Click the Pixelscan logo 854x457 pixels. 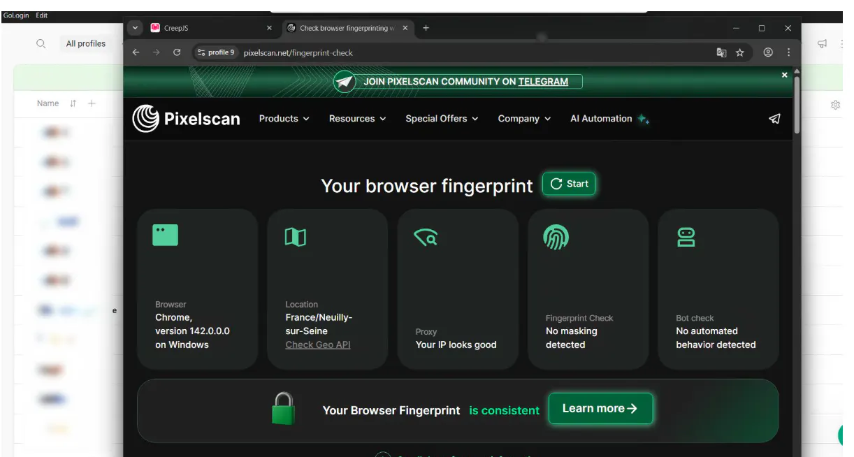(x=186, y=119)
